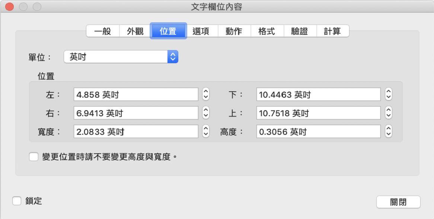Screen dimensions: 434x219
Task: Decrease the 下 value with its stepper
Action: click(x=388, y=96)
